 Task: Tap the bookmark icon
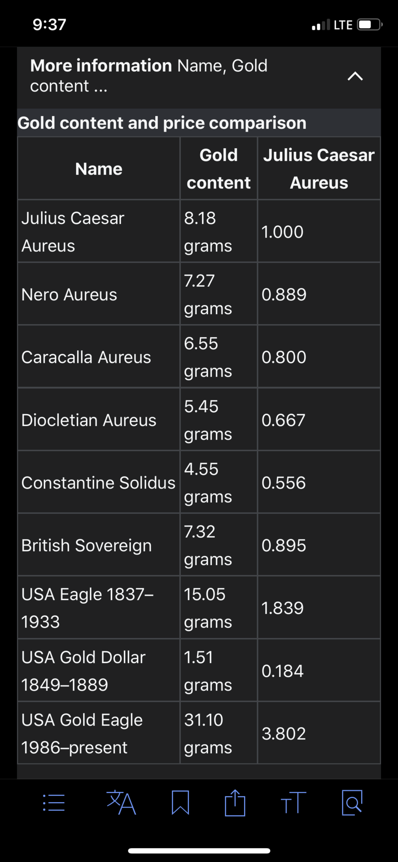(180, 803)
